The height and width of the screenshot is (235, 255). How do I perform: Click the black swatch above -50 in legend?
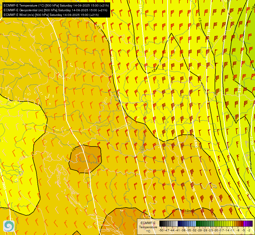point(160,224)
